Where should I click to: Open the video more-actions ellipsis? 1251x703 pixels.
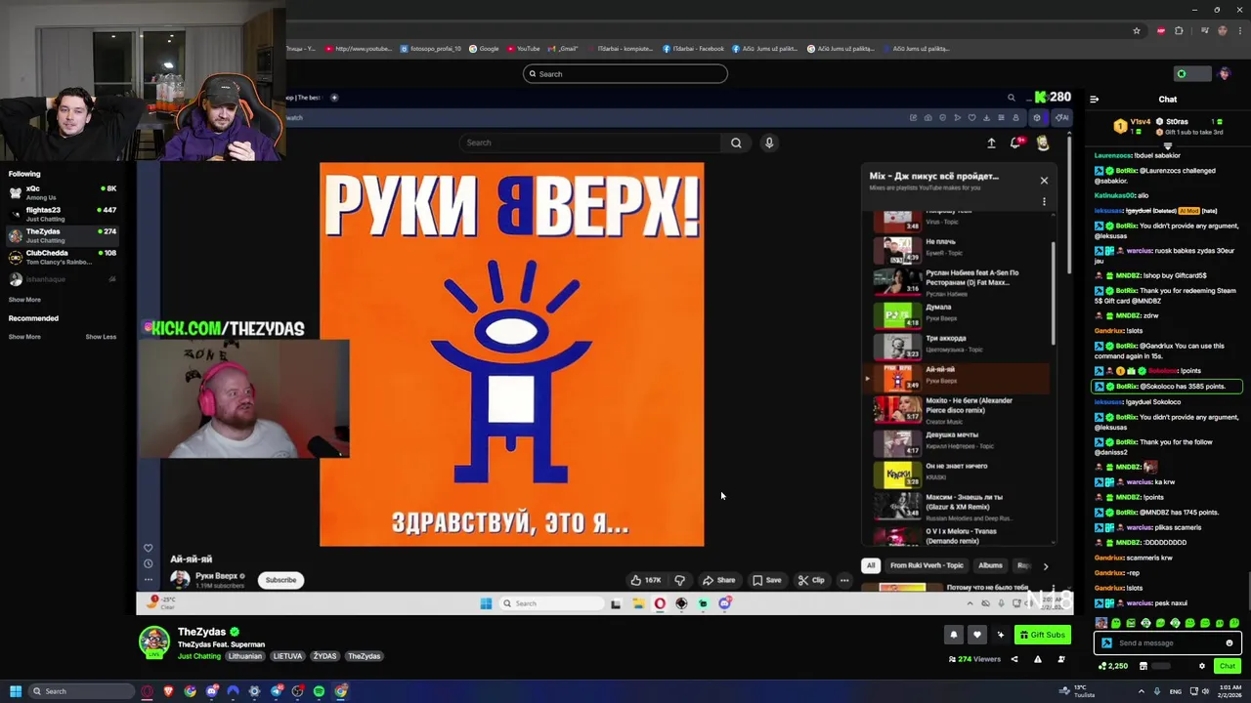(844, 580)
